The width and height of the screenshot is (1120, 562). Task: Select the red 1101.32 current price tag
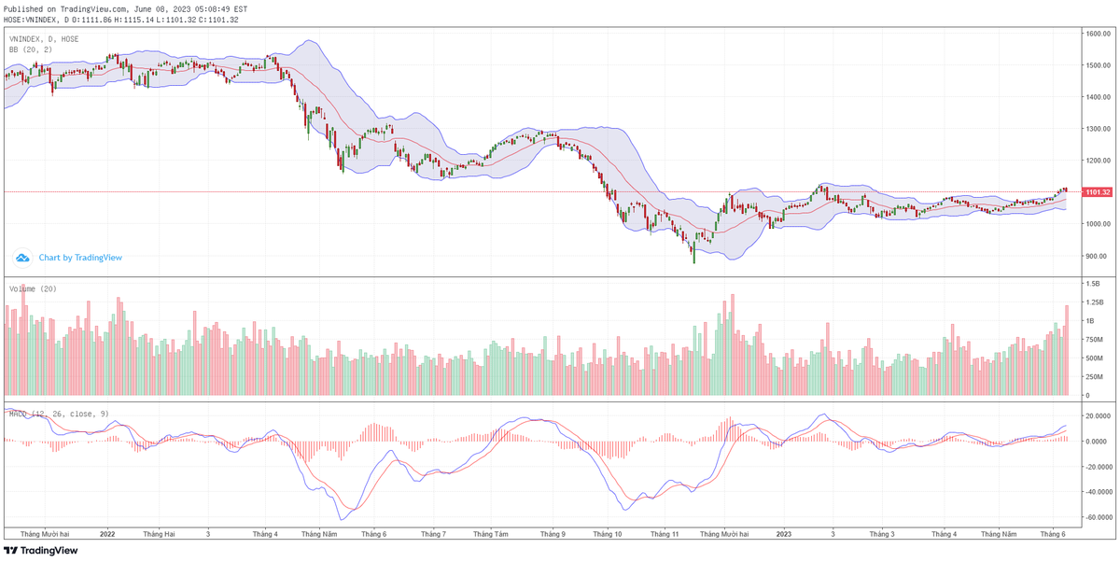point(1097,192)
